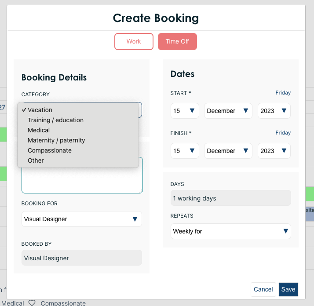Expand the finish month dropdown
The width and height of the screenshot is (314, 306).
[228, 151]
